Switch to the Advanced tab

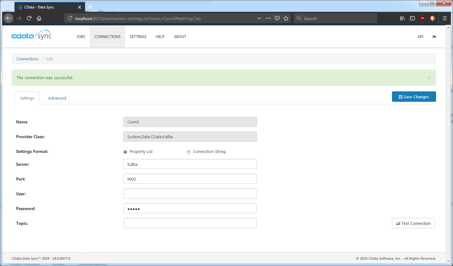[57, 98]
